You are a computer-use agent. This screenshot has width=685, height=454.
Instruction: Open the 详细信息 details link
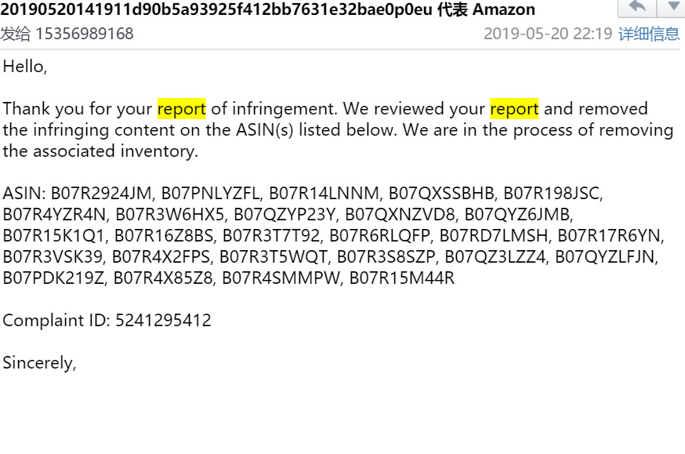(649, 34)
